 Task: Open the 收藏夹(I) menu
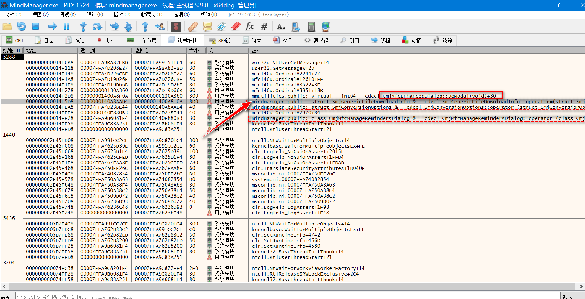[152, 15]
